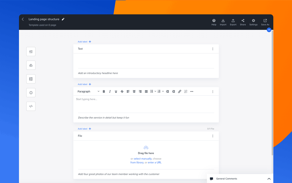Open Text field options three-dot menu
This screenshot has height=183, width=292.
213,49
